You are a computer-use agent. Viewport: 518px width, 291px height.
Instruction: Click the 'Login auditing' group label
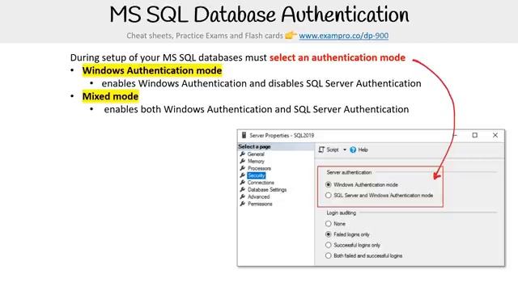(342, 213)
